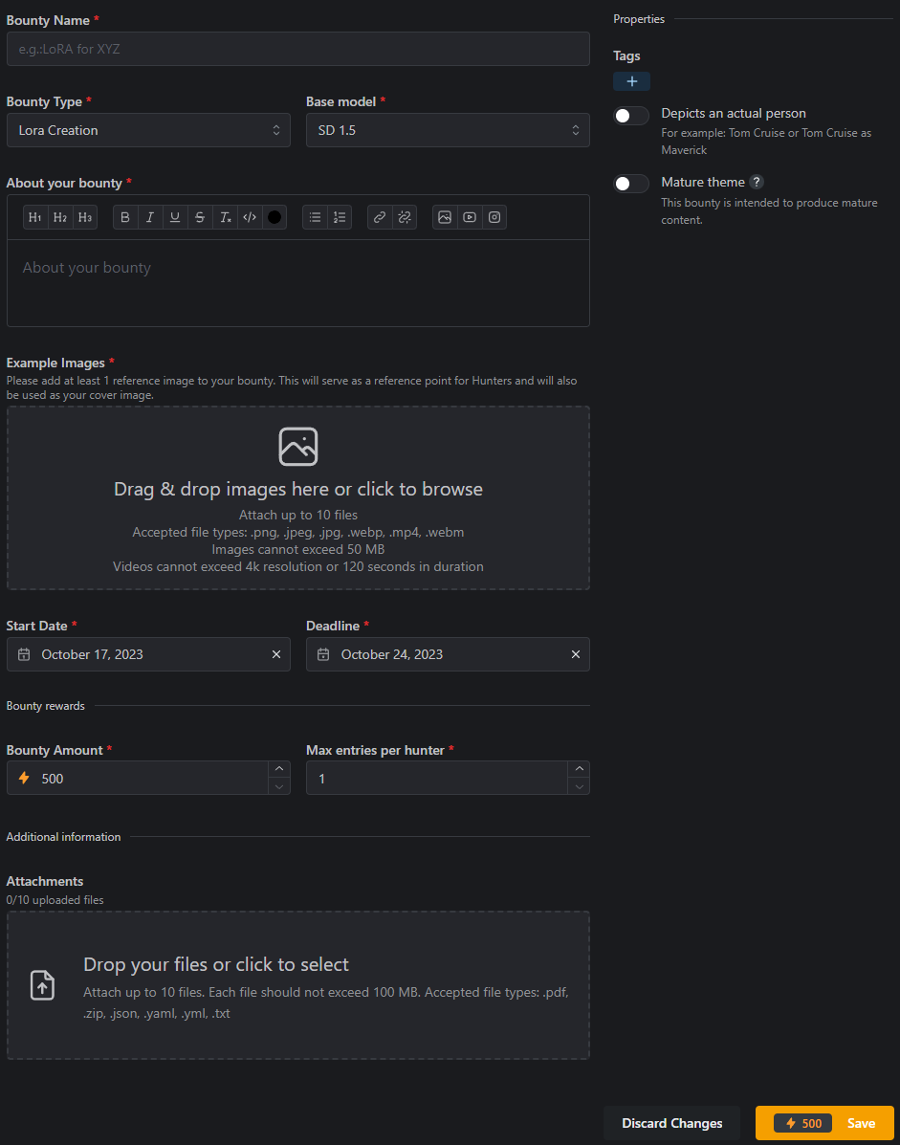Viewport: 900px width, 1145px height.
Task: Save the bounty for 500 buzz
Action: (824, 1123)
